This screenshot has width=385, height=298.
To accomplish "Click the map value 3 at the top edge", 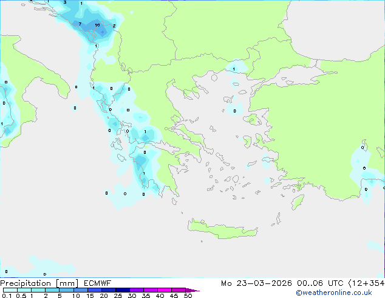I will 65,2.
